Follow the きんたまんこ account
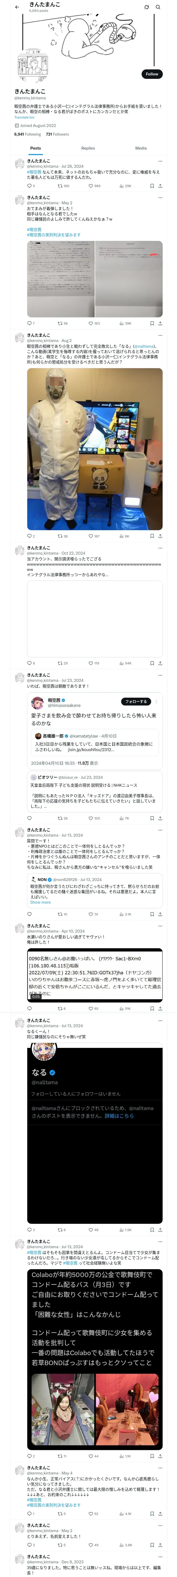The image size is (177, 1577). 152,74
